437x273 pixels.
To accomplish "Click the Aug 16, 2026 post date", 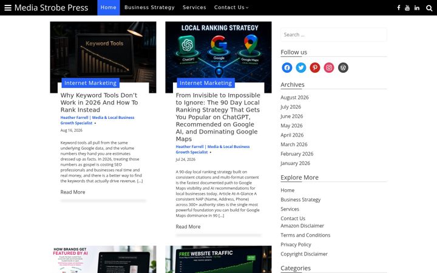I will coord(72,130).
